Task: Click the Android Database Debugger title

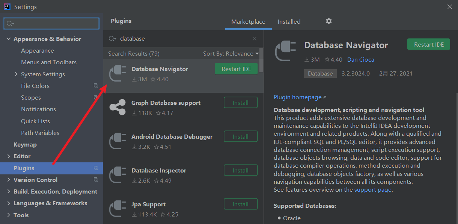Action: [x=172, y=136]
